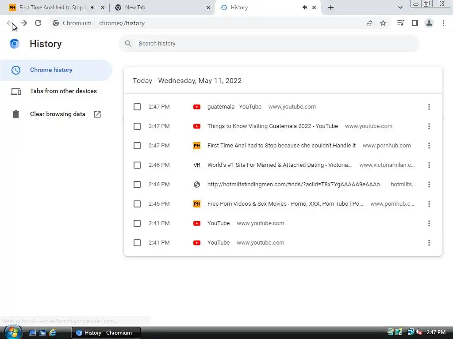
Task: Click the Chromium logo beside the History heading
Action: point(15,44)
